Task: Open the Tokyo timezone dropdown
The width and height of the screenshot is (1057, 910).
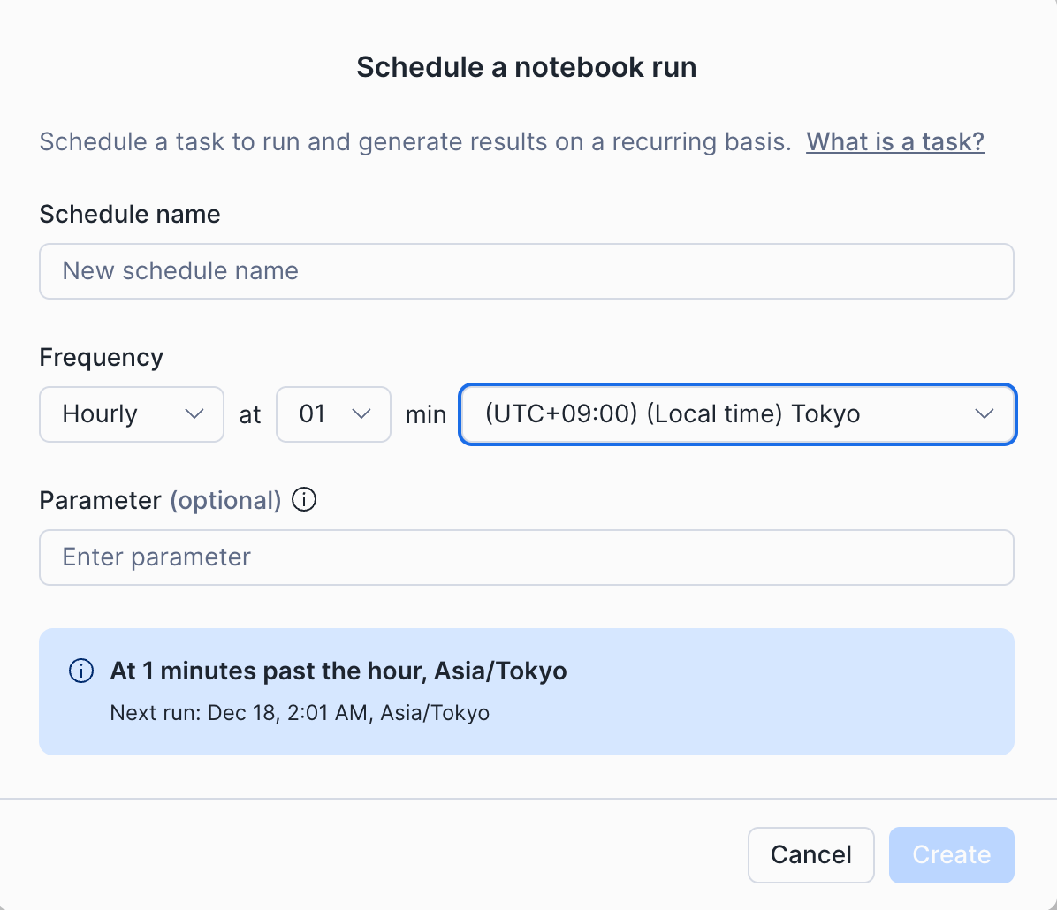Action: pyautogui.click(x=735, y=414)
